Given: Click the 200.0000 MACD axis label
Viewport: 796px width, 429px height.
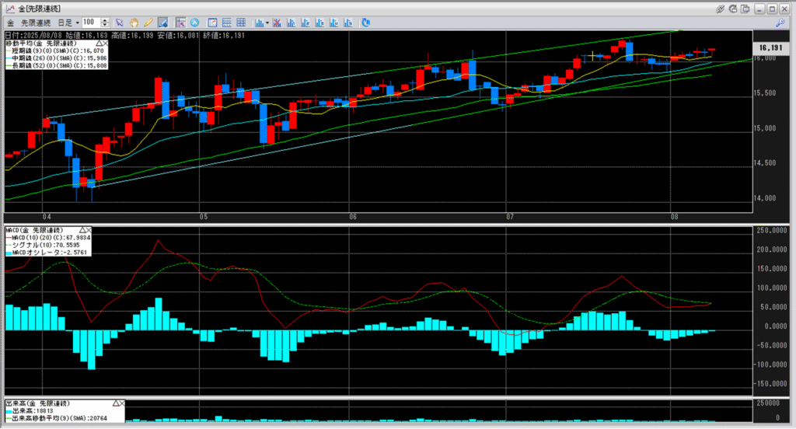Looking at the screenshot, I should pos(772,249).
